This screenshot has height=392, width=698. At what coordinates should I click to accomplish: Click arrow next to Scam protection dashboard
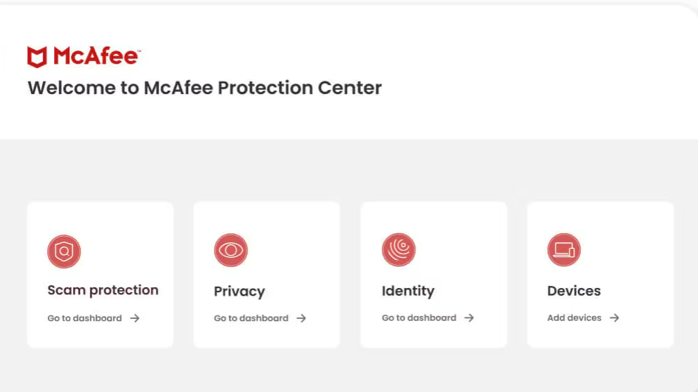point(135,318)
